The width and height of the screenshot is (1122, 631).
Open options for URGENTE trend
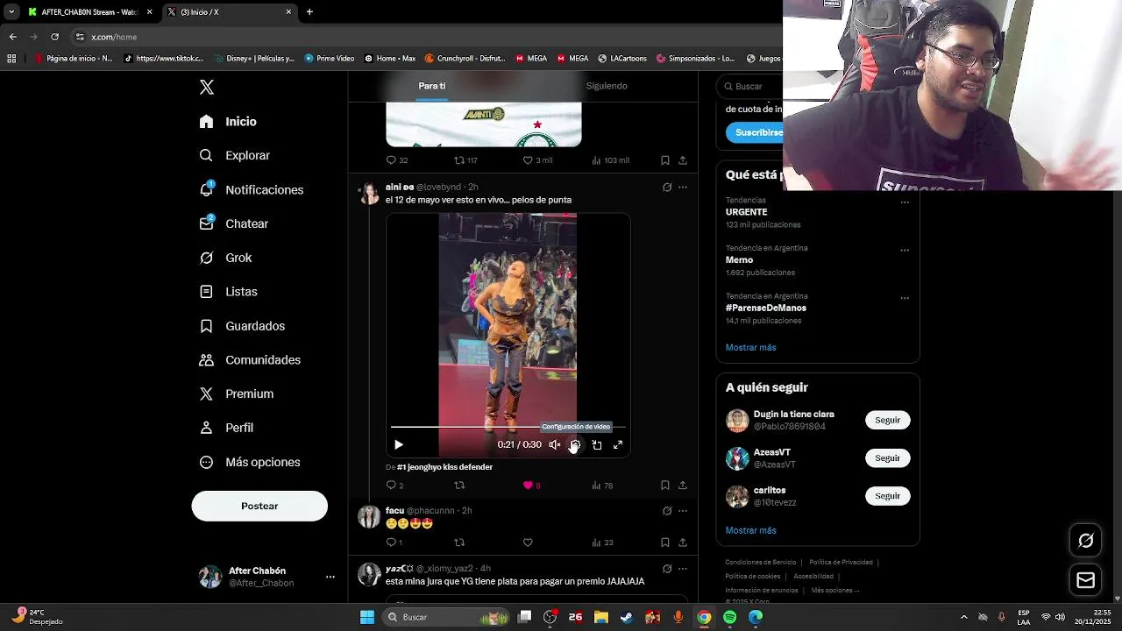905,202
